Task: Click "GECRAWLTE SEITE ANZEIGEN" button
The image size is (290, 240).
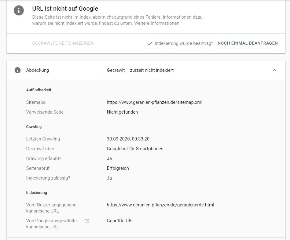Action: 63,43
